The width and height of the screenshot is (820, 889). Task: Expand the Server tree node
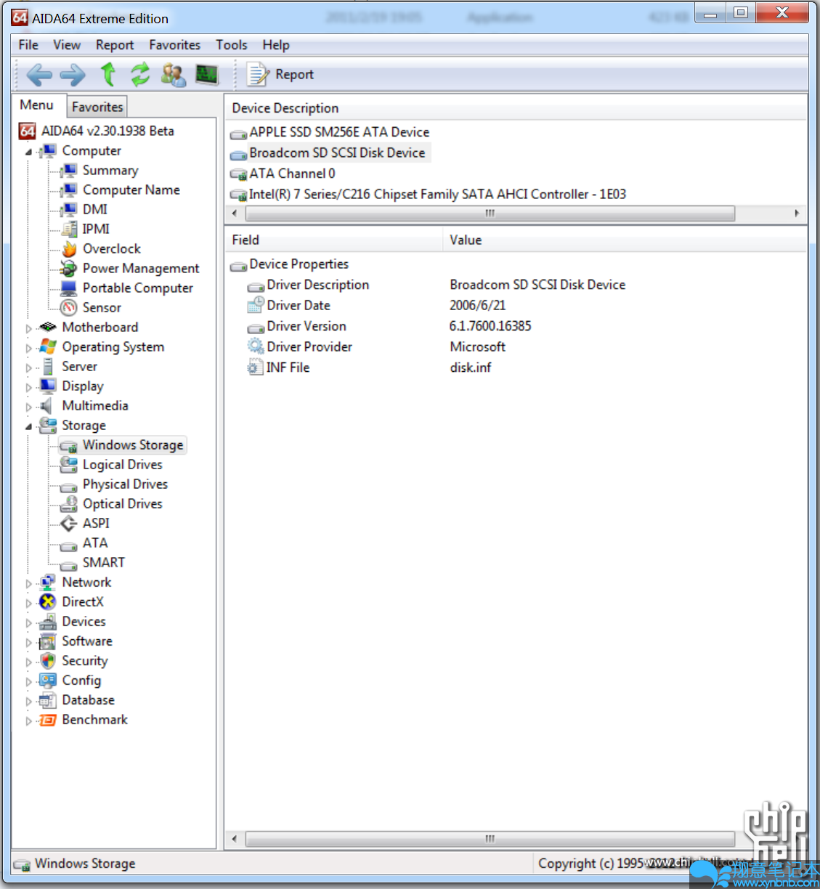pos(29,368)
